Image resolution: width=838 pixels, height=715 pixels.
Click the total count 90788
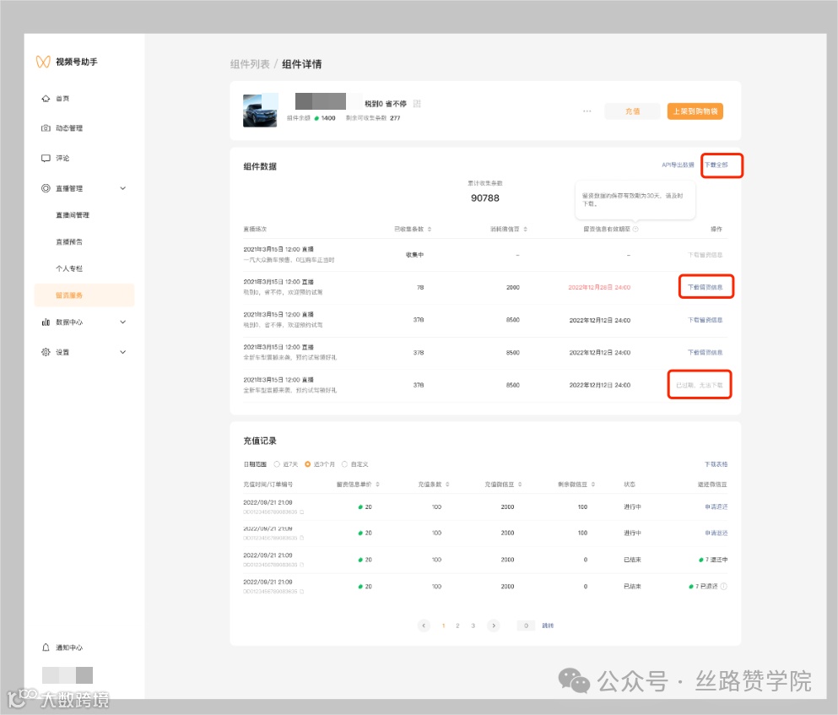[x=484, y=198]
